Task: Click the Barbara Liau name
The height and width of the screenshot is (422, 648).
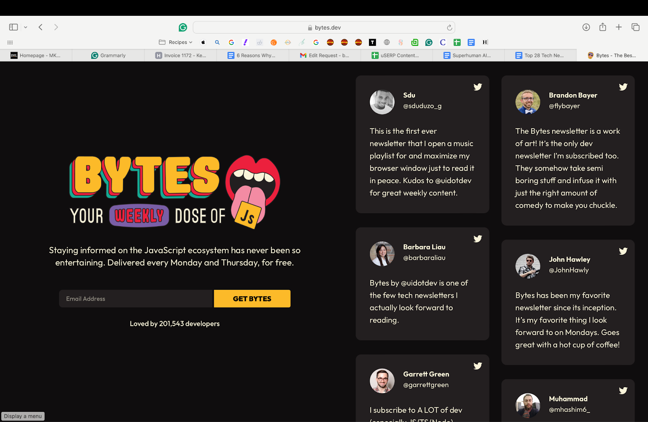Action: [424, 247]
